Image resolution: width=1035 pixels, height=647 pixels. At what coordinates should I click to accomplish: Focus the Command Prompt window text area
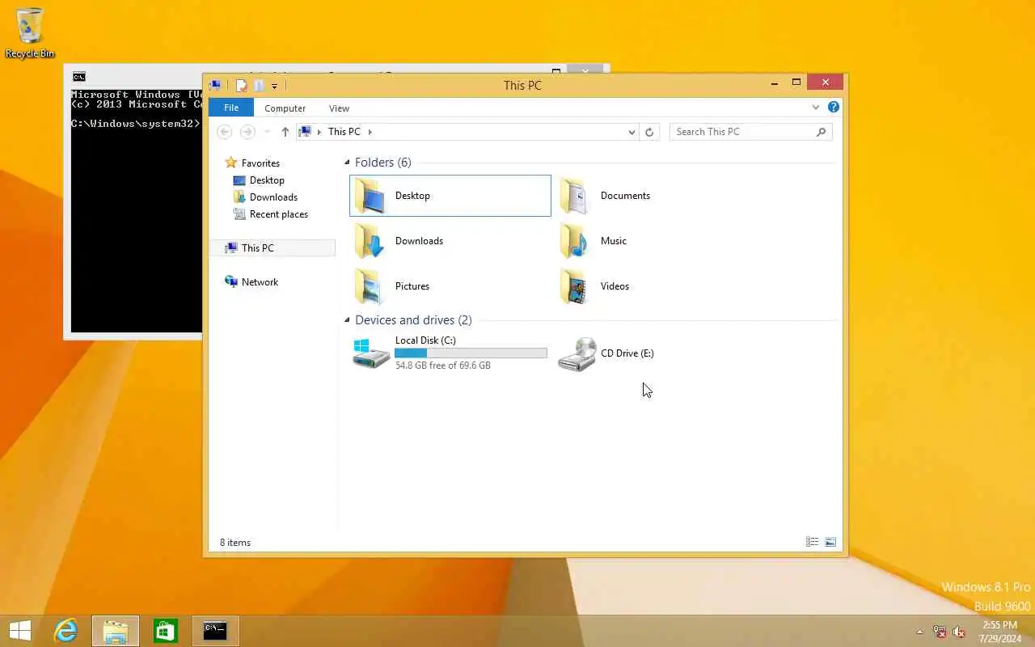click(136, 210)
